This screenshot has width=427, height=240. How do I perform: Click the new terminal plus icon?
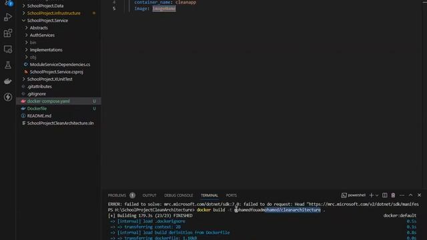[371, 195]
